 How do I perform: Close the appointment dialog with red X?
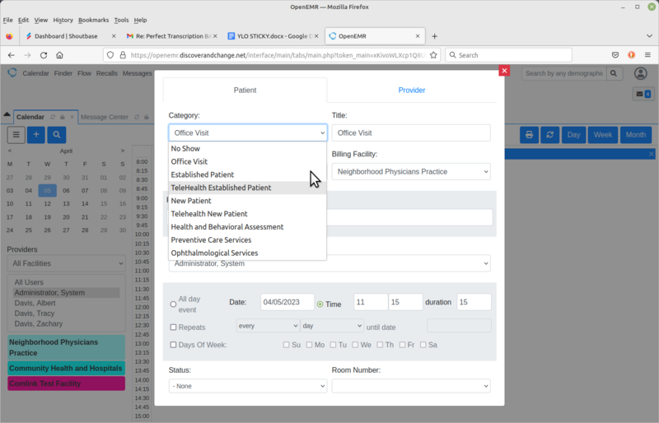tap(504, 71)
